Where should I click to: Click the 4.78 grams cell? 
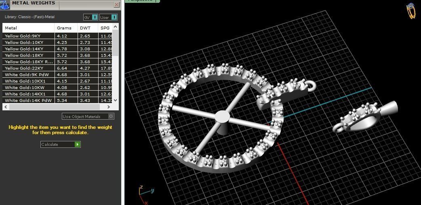click(x=66, y=49)
